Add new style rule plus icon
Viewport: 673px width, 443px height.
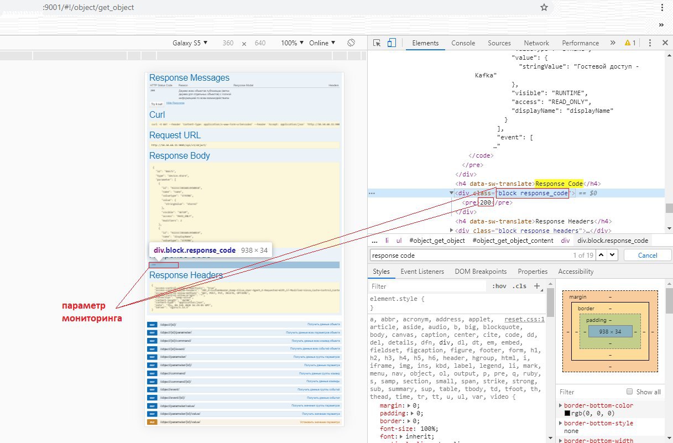click(536, 286)
